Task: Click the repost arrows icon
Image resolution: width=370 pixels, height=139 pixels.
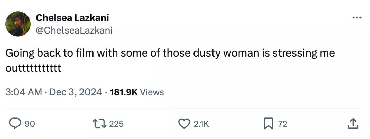Action: click(x=100, y=124)
